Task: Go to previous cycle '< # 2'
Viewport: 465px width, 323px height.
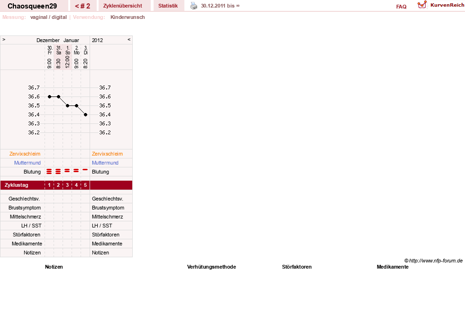Action: point(82,6)
